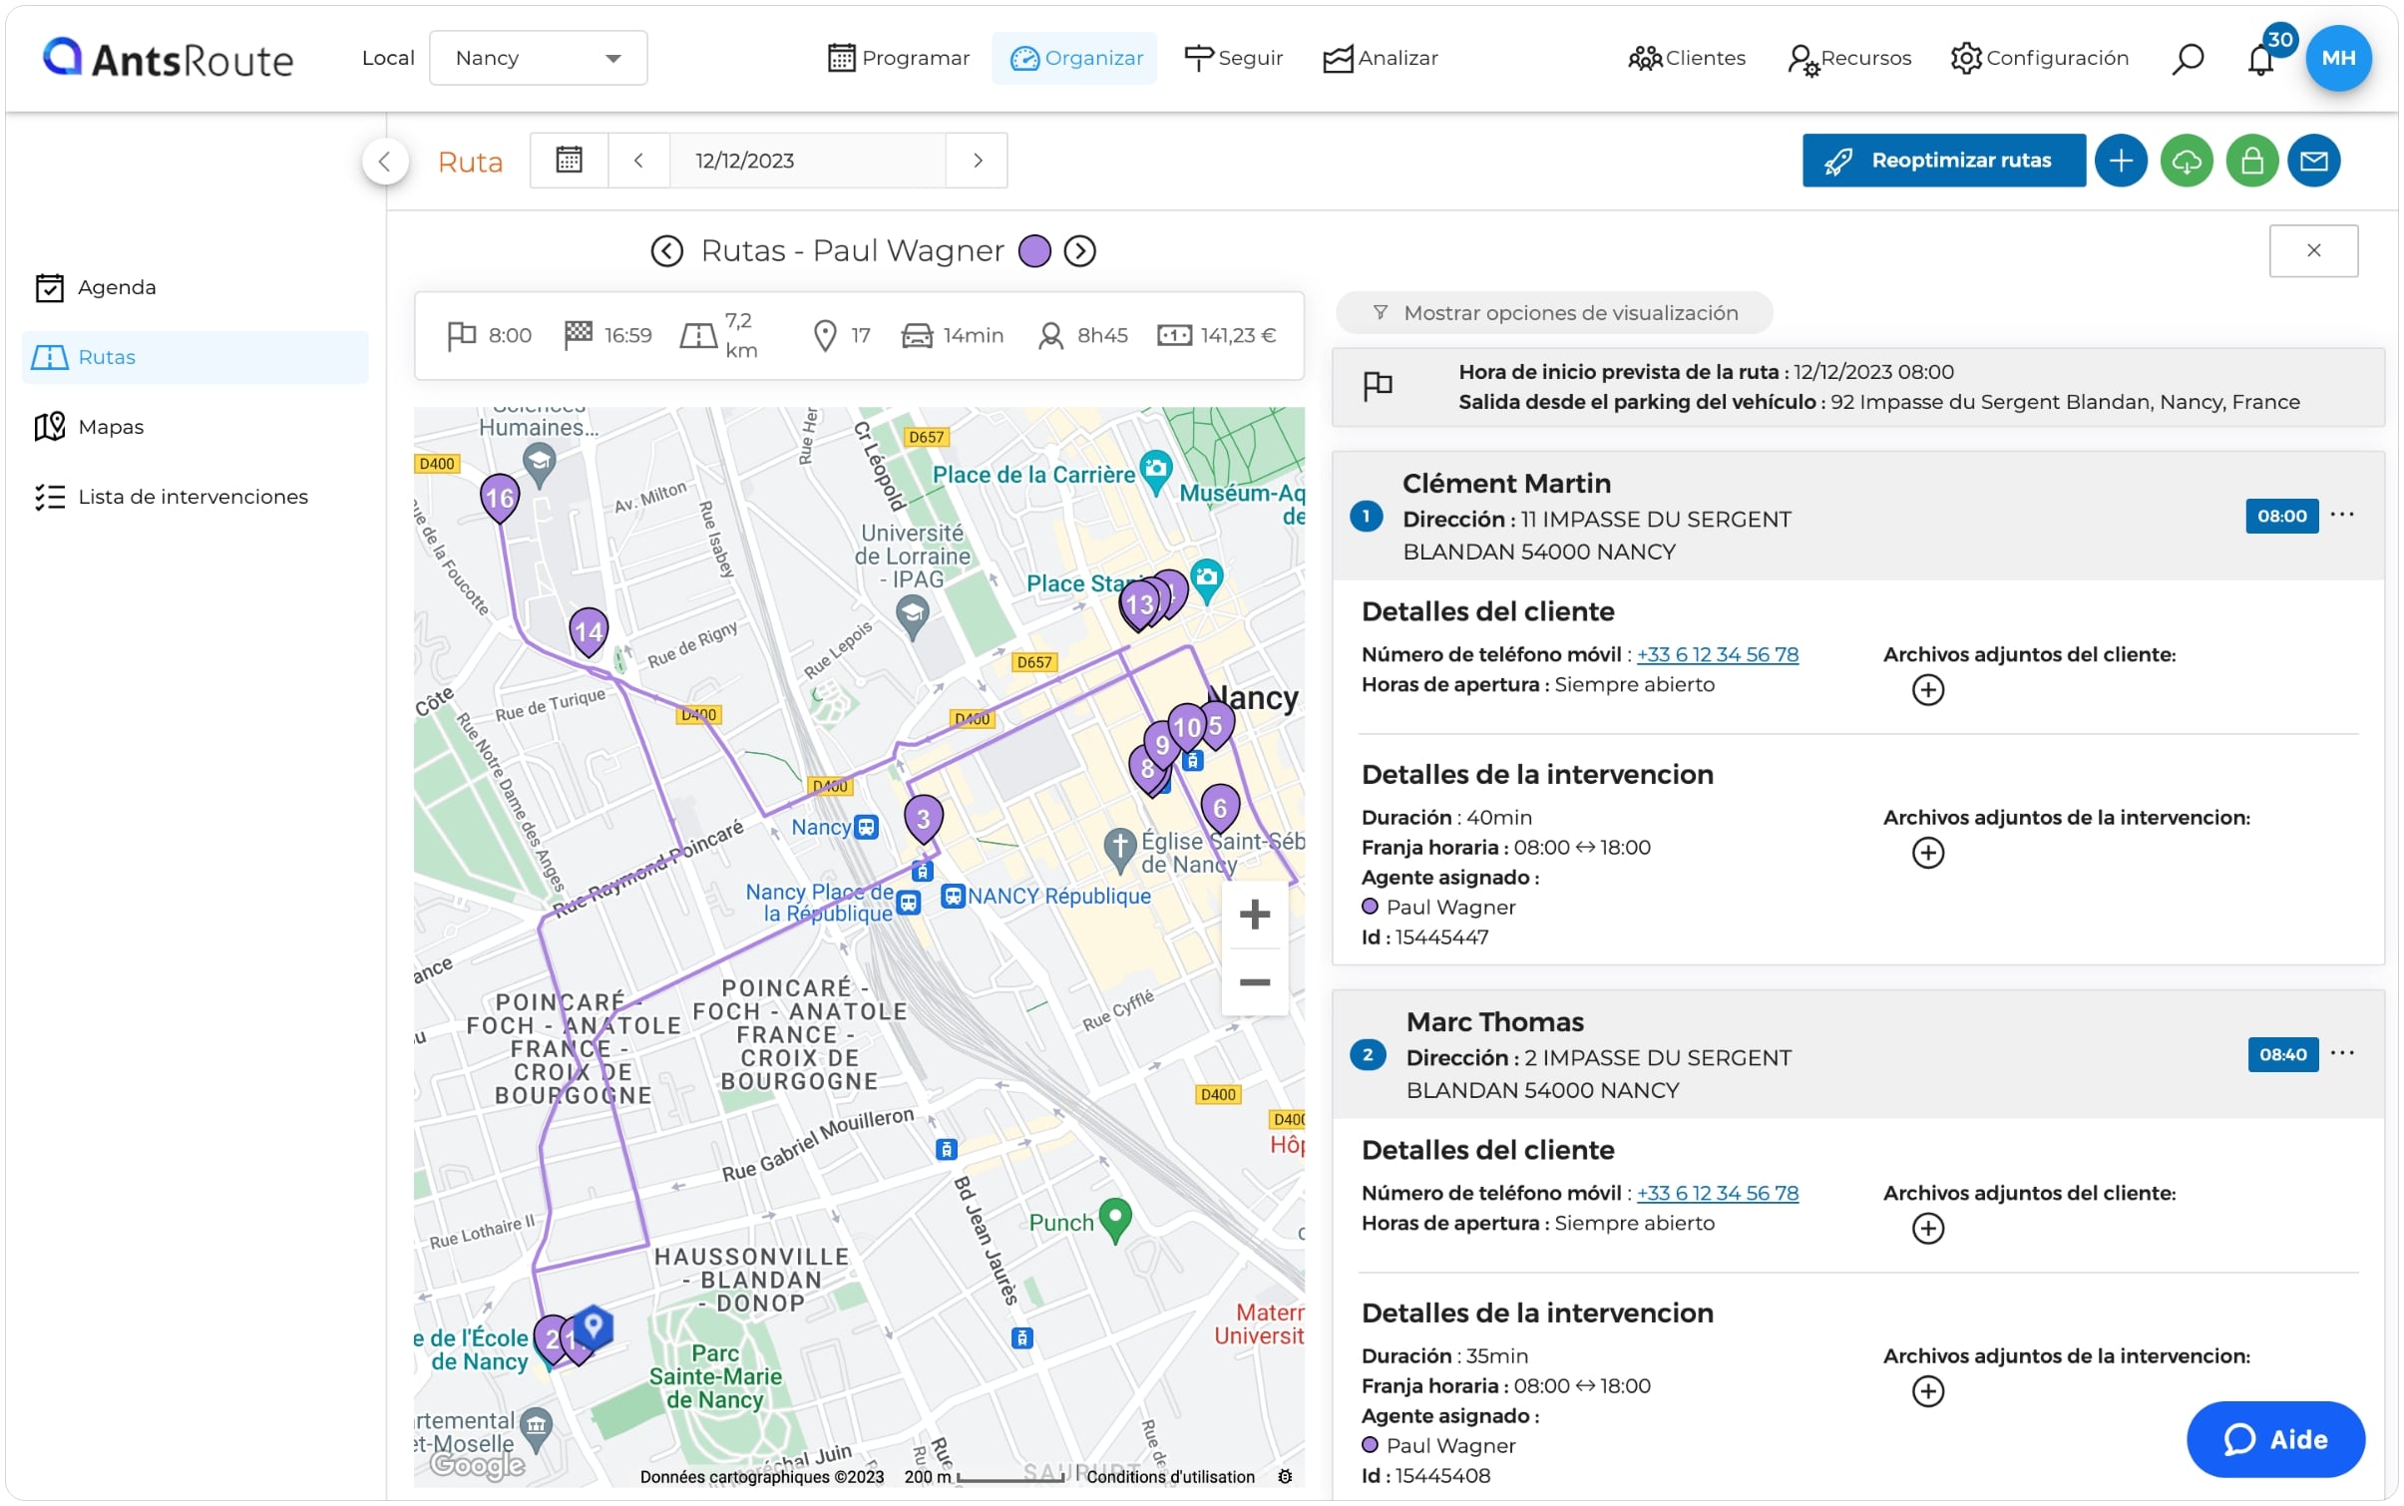
Task: Click the blue envelope email icon
Action: coord(2314,160)
